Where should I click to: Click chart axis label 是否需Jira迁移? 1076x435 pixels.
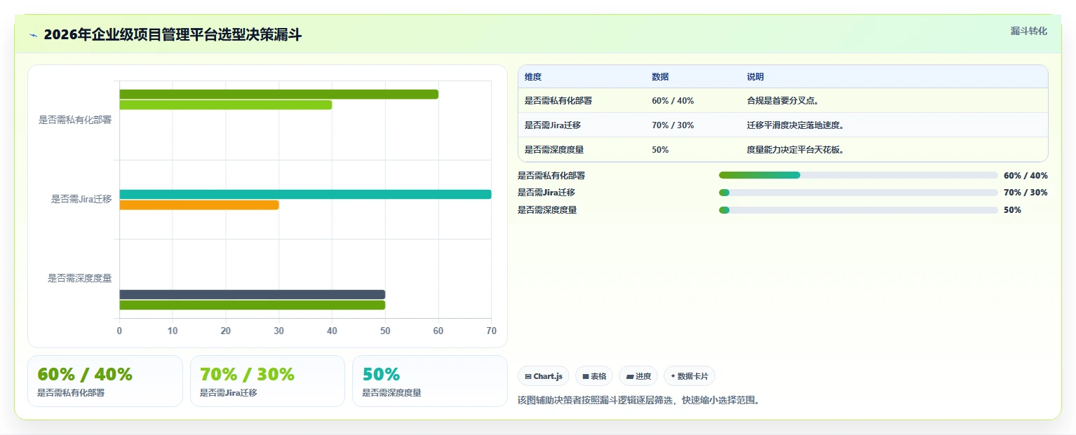tap(81, 199)
